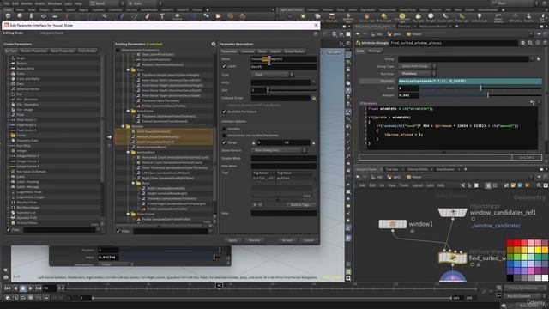Click back arrow in parameter pane path bar
This screenshot has width=549, height=309.
click(358, 34)
